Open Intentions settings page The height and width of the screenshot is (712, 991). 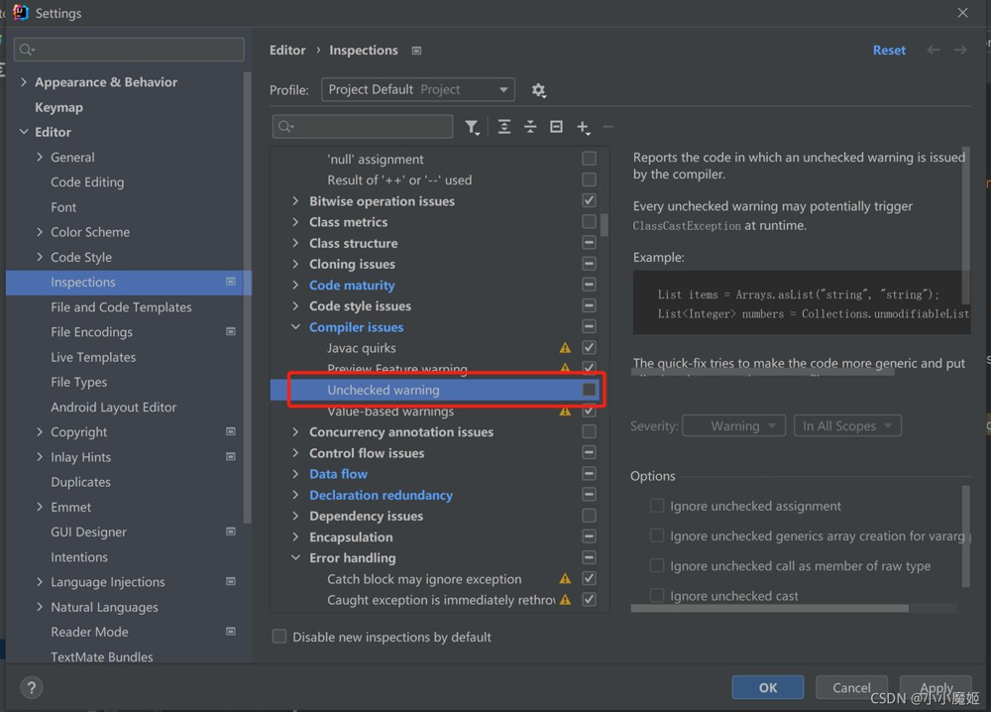(79, 557)
